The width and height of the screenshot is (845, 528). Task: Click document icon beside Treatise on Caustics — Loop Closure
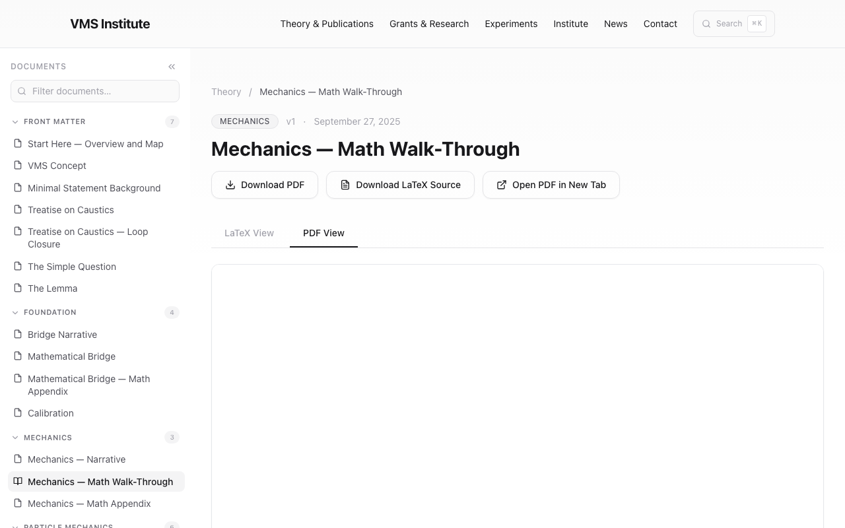(18, 231)
